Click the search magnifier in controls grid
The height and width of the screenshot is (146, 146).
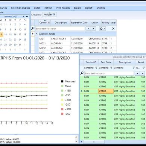(x=33, y=29)
